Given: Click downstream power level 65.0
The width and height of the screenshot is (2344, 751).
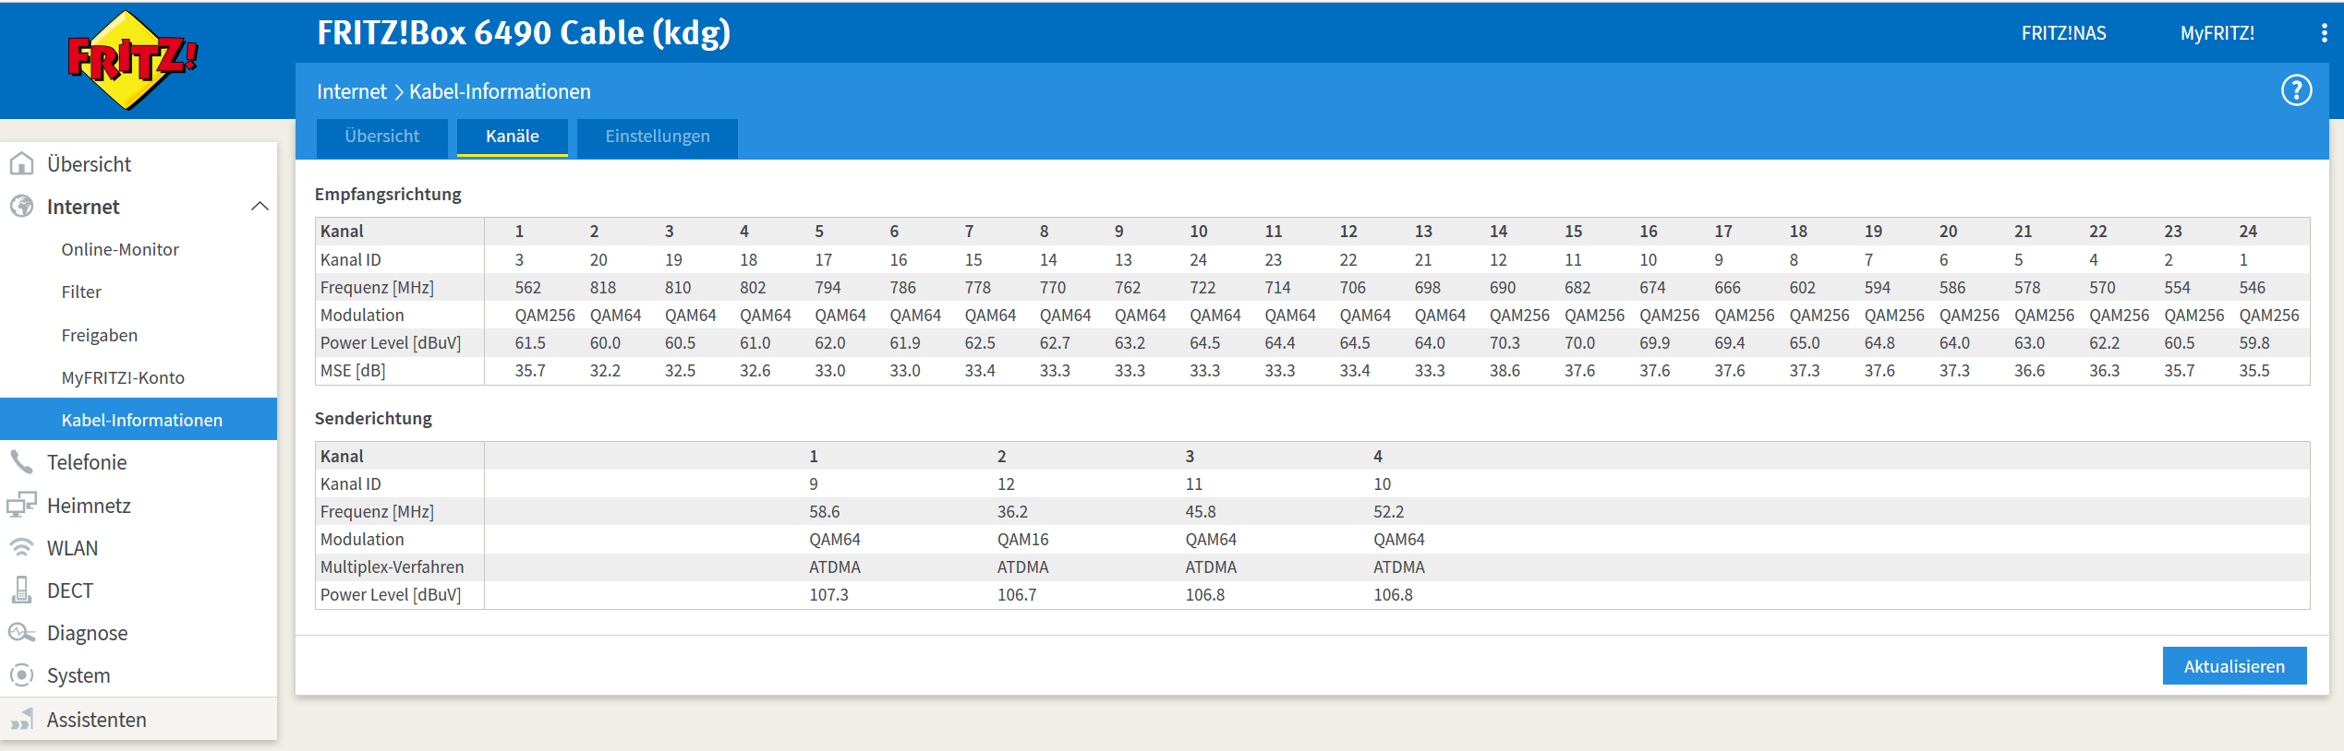Looking at the screenshot, I should coord(1805,342).
